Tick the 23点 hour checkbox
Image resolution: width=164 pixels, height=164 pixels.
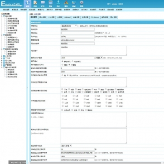117,106
